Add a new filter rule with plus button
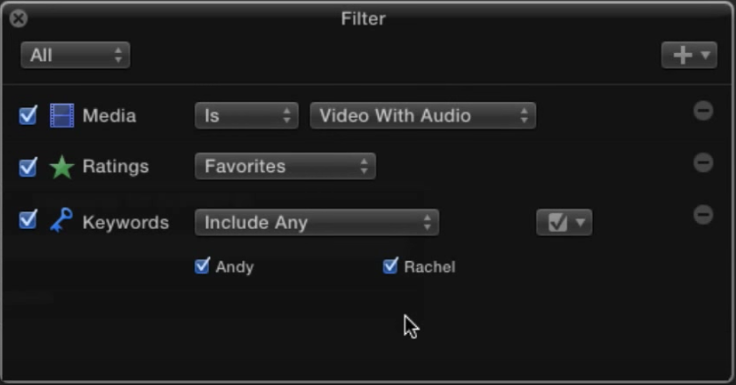The image size is (736, 385). 689,55
